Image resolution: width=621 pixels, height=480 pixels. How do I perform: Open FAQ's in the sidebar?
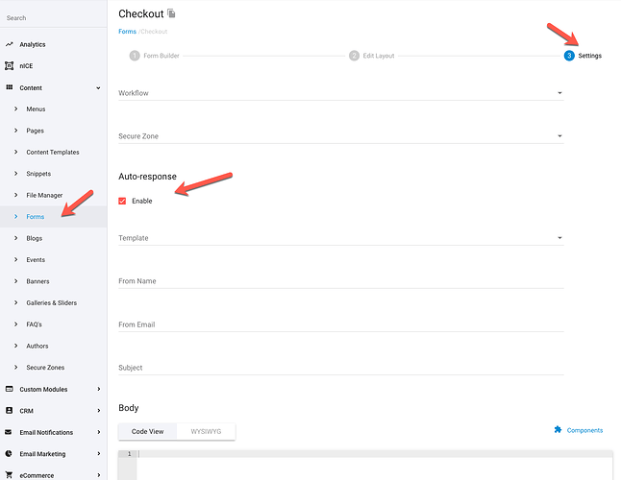(34, 324)
